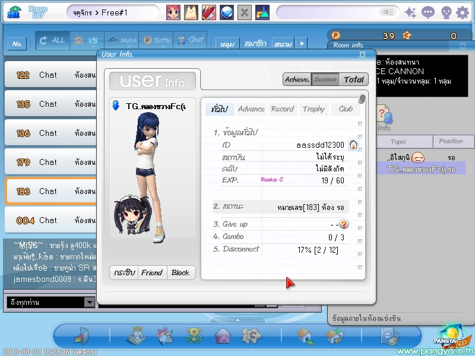Click the exit door icon in bottom bar
475x356 pixels.
point(82,335)
